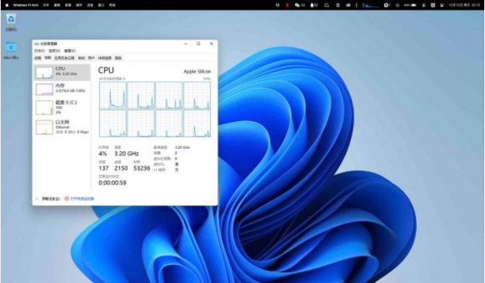Close the Task Manager window
485x283 pixels.
(x=211, y=44)
